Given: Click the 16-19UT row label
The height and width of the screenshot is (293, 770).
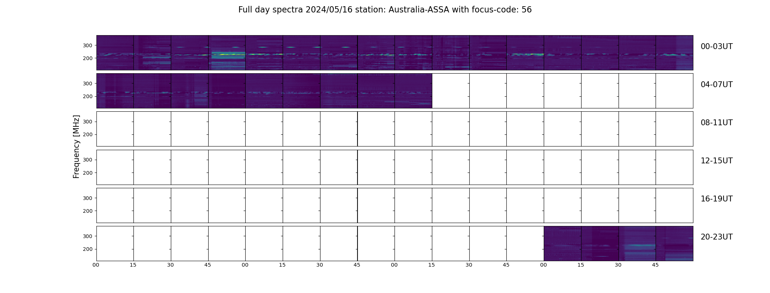Looking at the screenshot, I should click(716, 199).
